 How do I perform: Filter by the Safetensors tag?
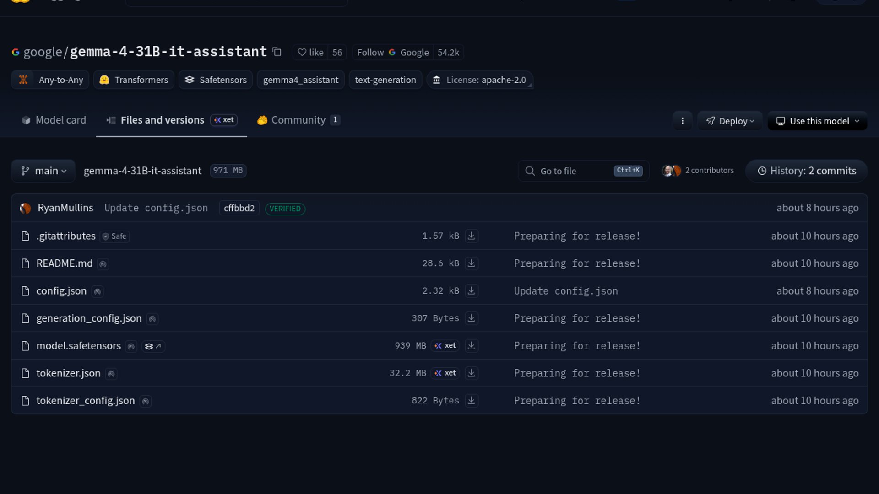pos(216,80)
